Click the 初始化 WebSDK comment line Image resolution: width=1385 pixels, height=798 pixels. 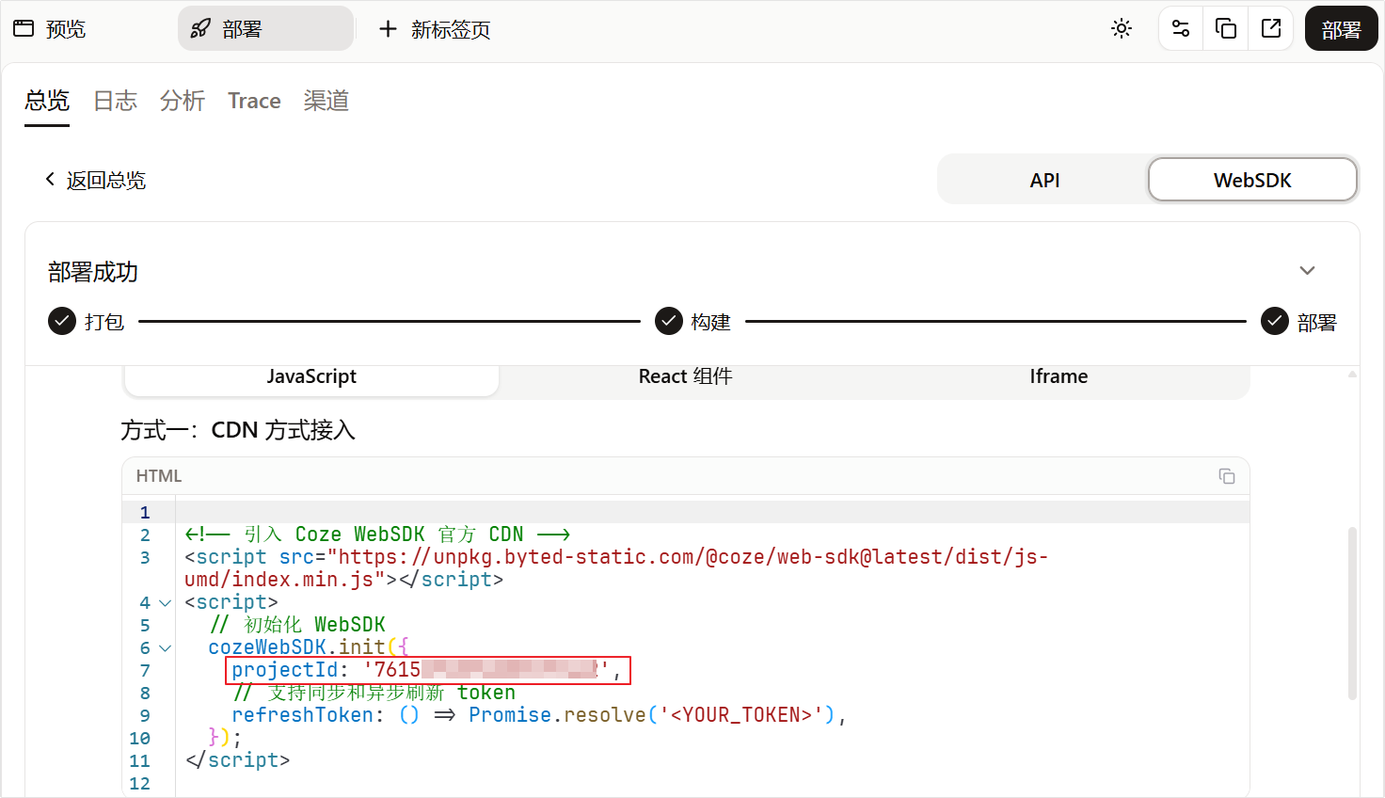297,625
